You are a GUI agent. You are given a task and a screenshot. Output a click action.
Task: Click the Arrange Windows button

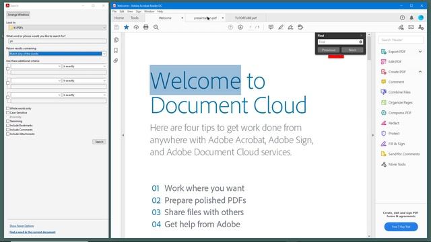(18, 15)
